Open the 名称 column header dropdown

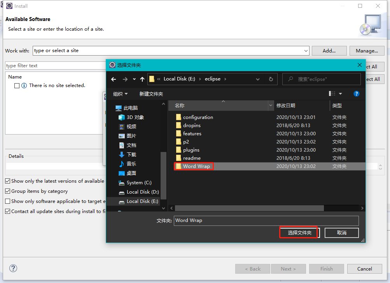point(271,105)
